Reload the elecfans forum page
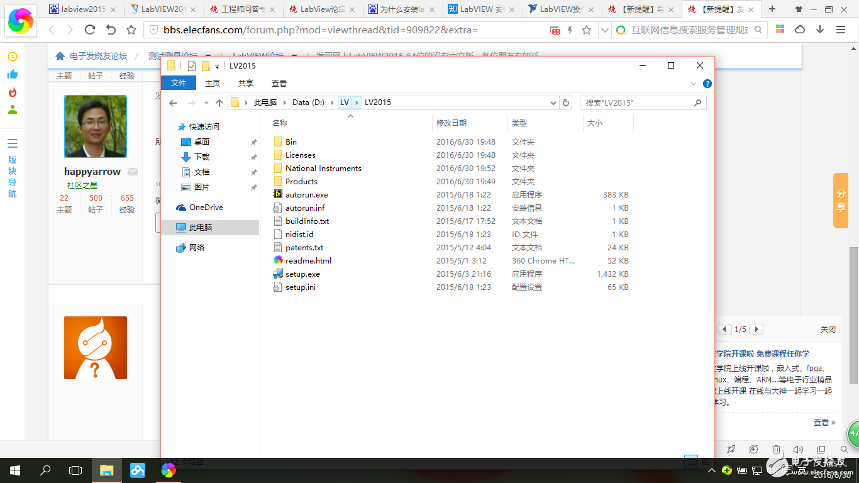 point(90,30)
